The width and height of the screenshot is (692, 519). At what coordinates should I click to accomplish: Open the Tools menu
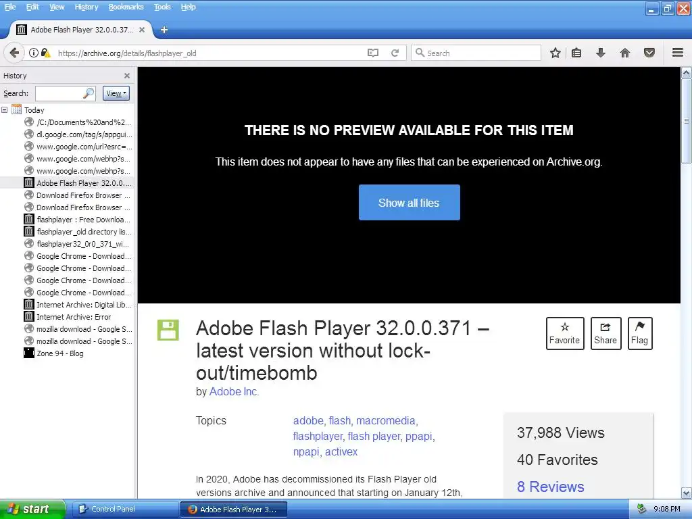[162, 7]
